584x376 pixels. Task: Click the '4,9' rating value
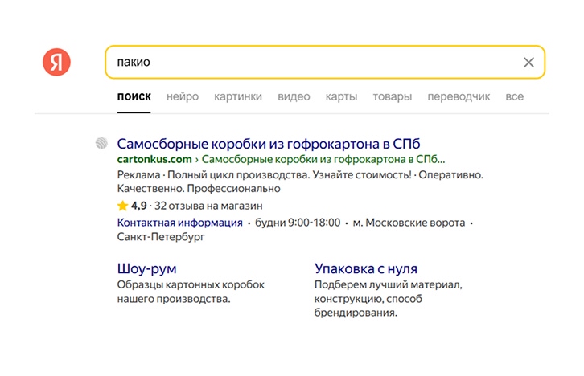coord(139,206)
